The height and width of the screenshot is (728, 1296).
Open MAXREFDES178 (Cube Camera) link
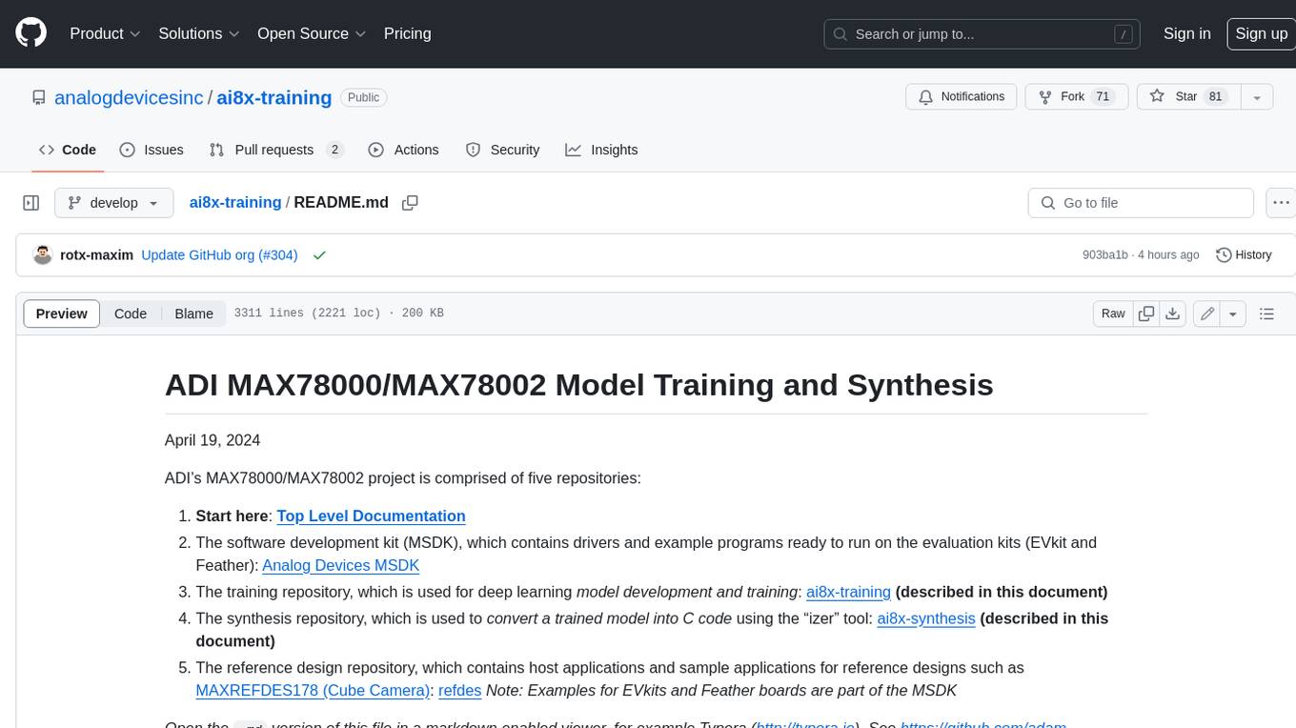(x=313, y=691)
